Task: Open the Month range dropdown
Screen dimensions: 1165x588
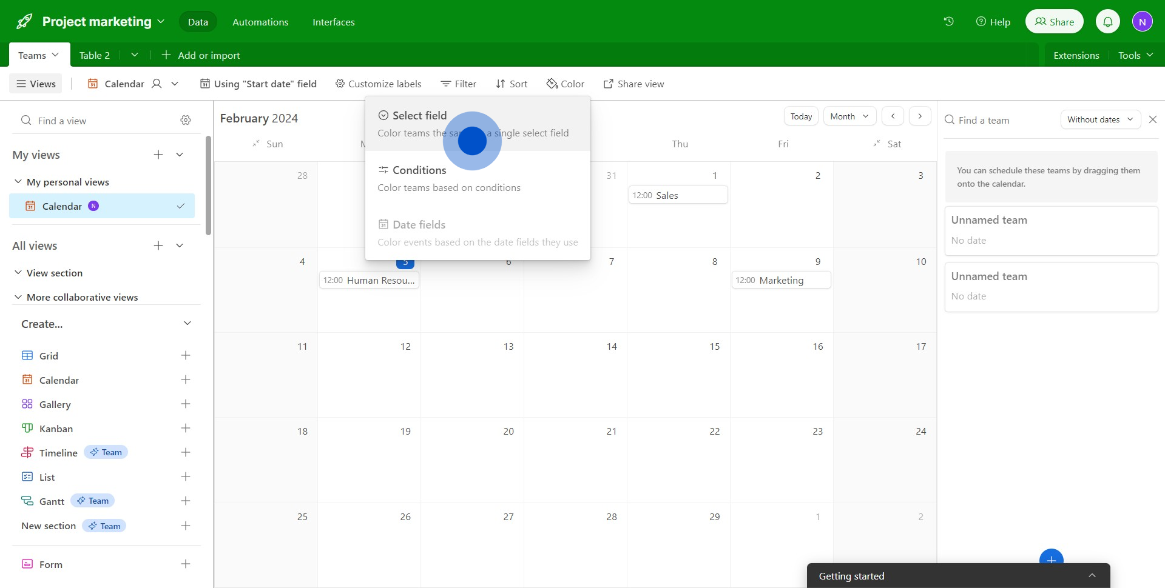Action: coord(849,116)
